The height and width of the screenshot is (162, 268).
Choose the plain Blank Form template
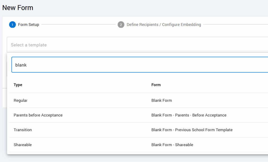pos(161,100)
